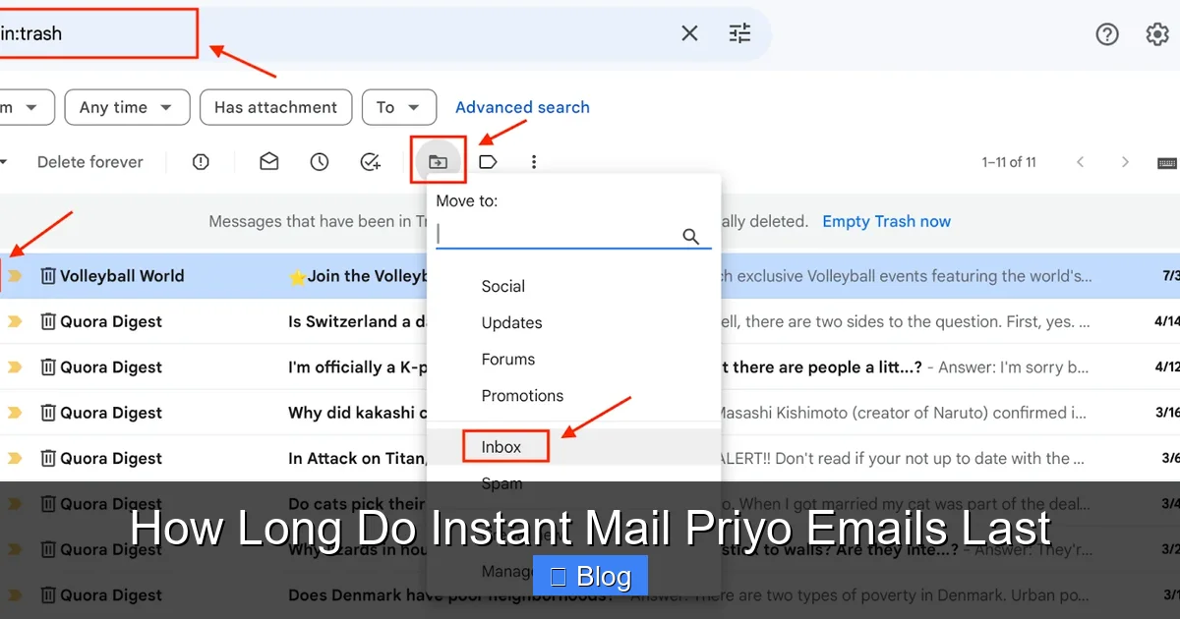Select the Report spam icon

pyautogui.click(x=201, y=161)
